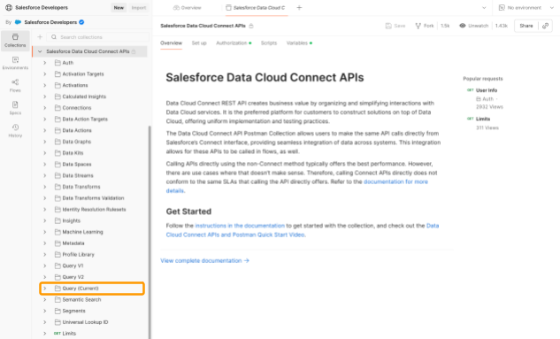Select the Identity Resolution Rulesets folder
The width and height of the screenshot is (560, 339).
point(89,209)
